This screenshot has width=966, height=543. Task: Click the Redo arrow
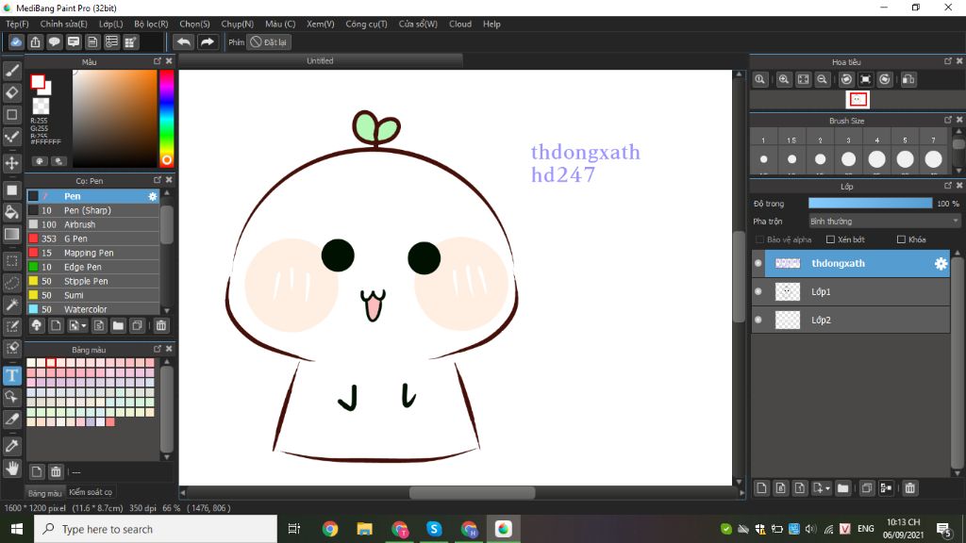click(208, 41)
